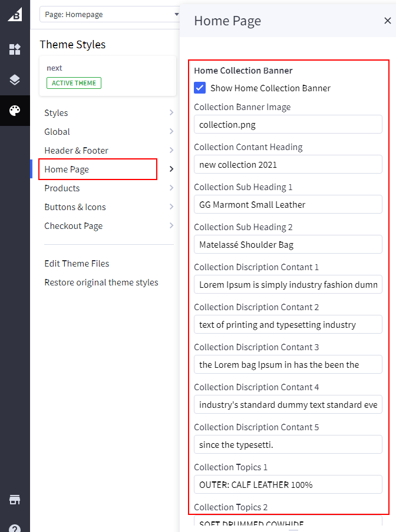
Task: Open Buttons & Icons settings
Action: click(x=74, y=207)
